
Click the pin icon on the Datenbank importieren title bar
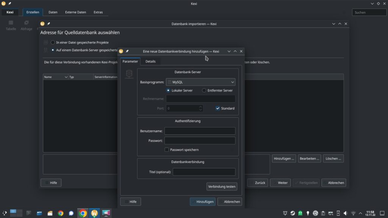pyautogui.click(x=48, y=24)
